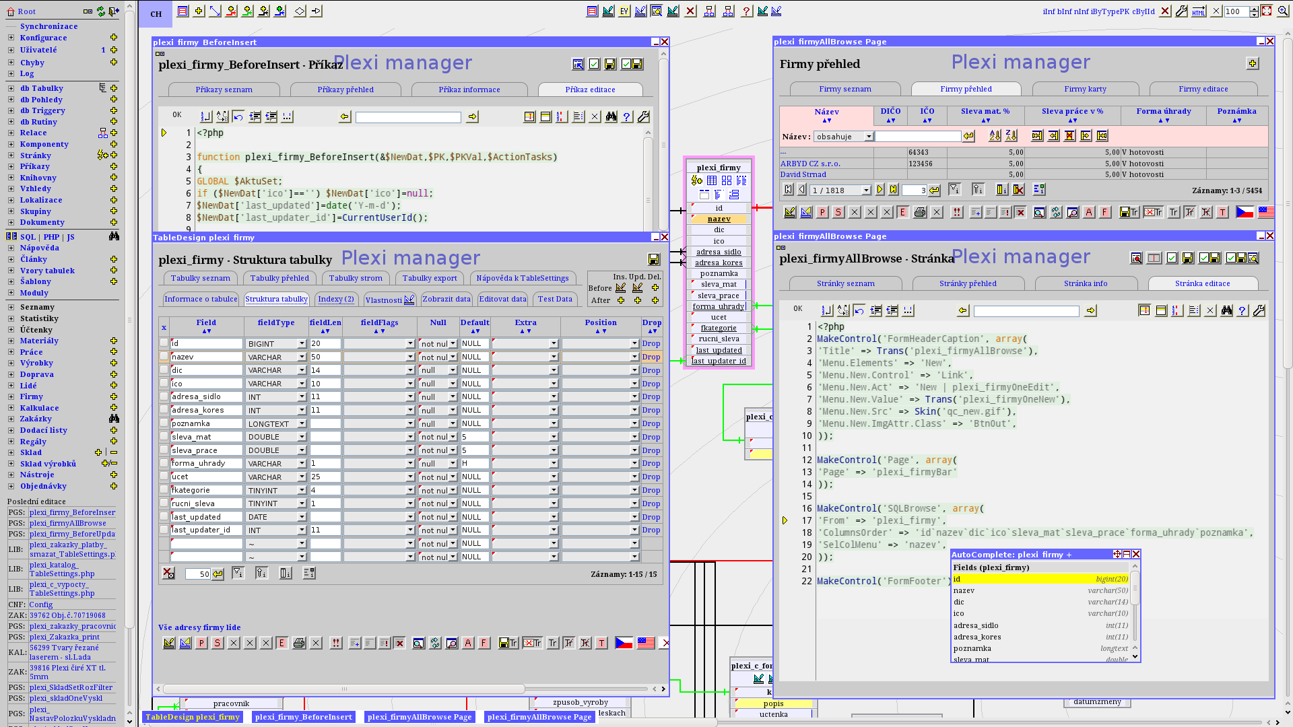
Task: Expand the Firmy tree node in sidebar
Action: (11, 397)
